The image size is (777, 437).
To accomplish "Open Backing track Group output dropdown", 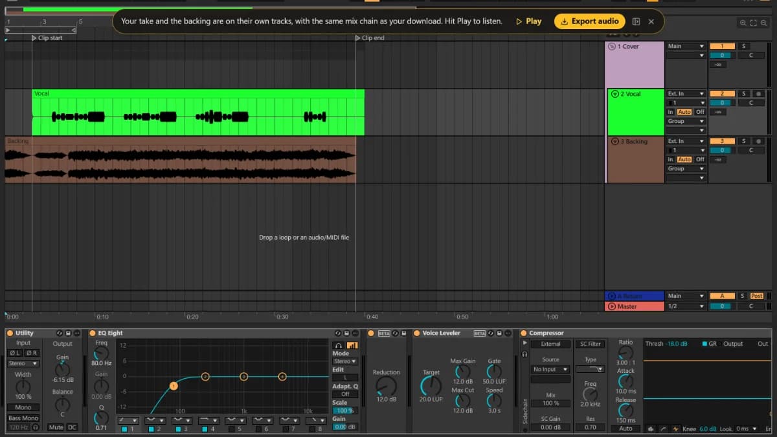I will tap(686, 168).
